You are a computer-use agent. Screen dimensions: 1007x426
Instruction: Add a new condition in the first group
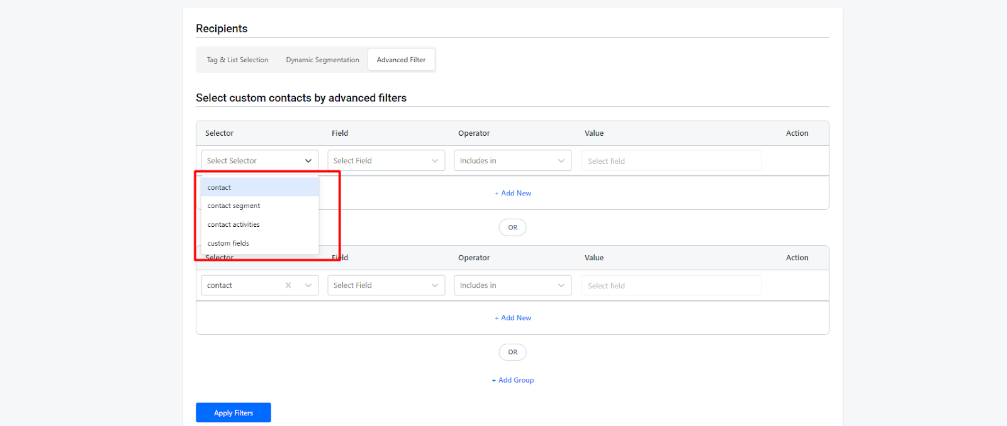[513, 193]
